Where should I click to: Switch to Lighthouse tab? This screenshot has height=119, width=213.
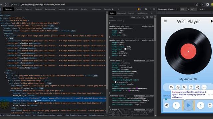coord(96,9)
